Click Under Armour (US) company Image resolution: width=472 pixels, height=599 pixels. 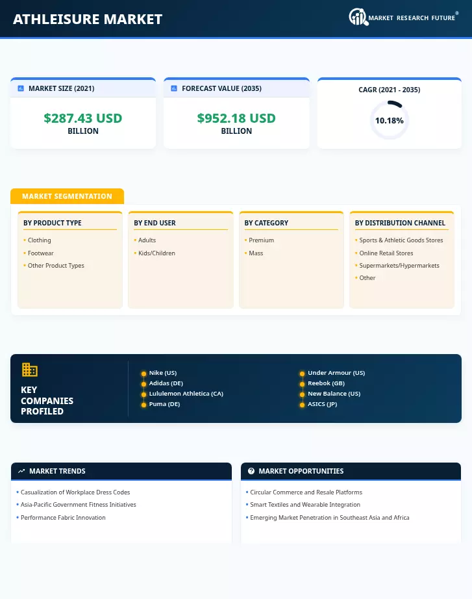pyautogui.click(x=336, y=373)
